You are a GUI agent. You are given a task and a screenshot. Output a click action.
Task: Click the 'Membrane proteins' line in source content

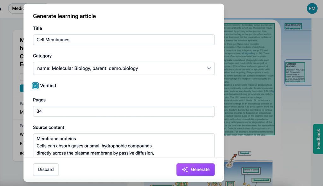click(x=56, y=138)
